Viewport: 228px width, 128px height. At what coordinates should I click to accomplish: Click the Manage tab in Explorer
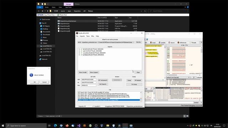pyautogui.click(x=68, y=4)
